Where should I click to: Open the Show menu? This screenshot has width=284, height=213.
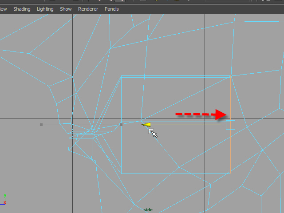tap(66, 9)
